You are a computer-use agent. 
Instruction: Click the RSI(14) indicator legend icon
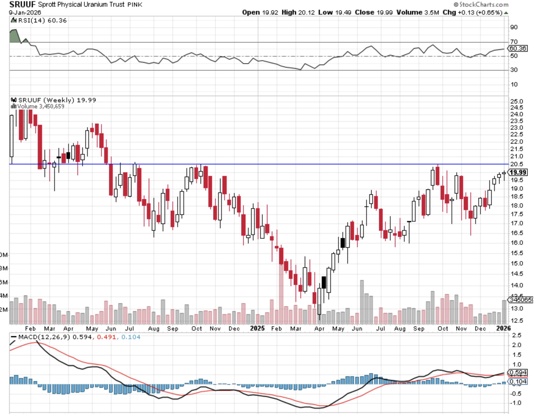pyautogui.click(x=13, y=20)
